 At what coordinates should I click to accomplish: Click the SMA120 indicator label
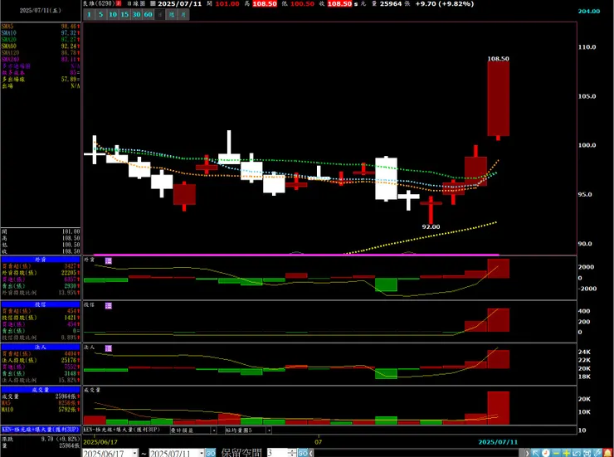click(x=10, y=53)
